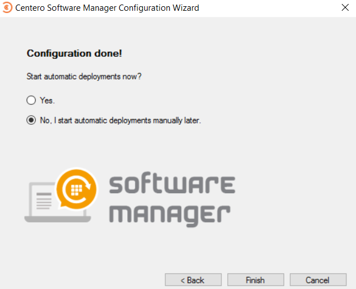The width and height of the screenshot is (356, 289).
Task: Click the wizard window title text
Action: [x=107, y=8]
